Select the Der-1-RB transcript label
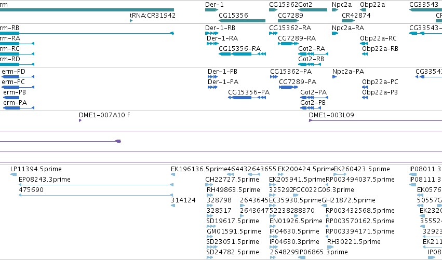This screenshot has width=442, height=260. click(220, 28)
